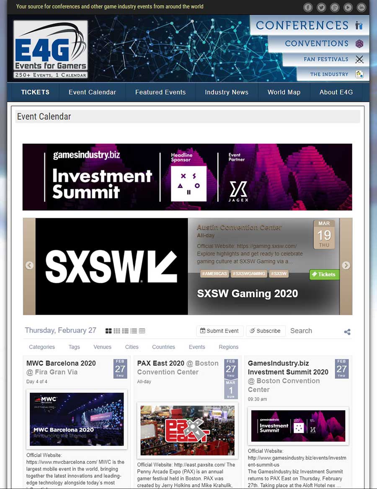Open the YouTube play social icon
Viewport: 377px width, 489px height.
[x=348, y=7]
